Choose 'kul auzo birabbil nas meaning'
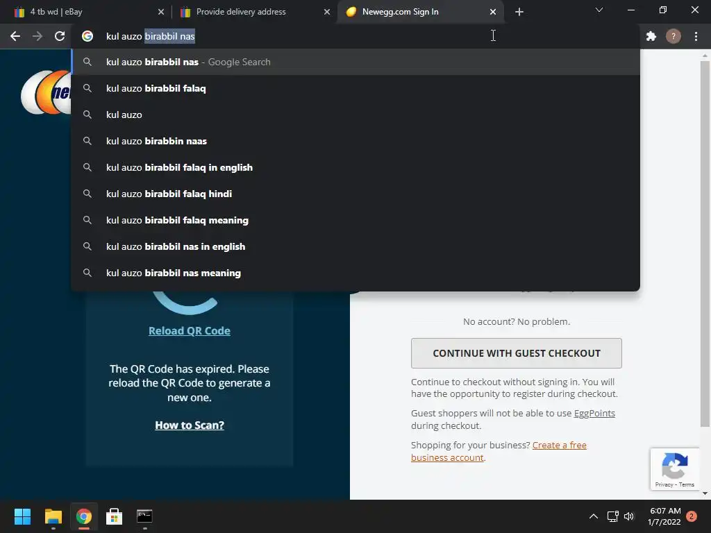Screen dimensions: 711x533 point(355,273)
